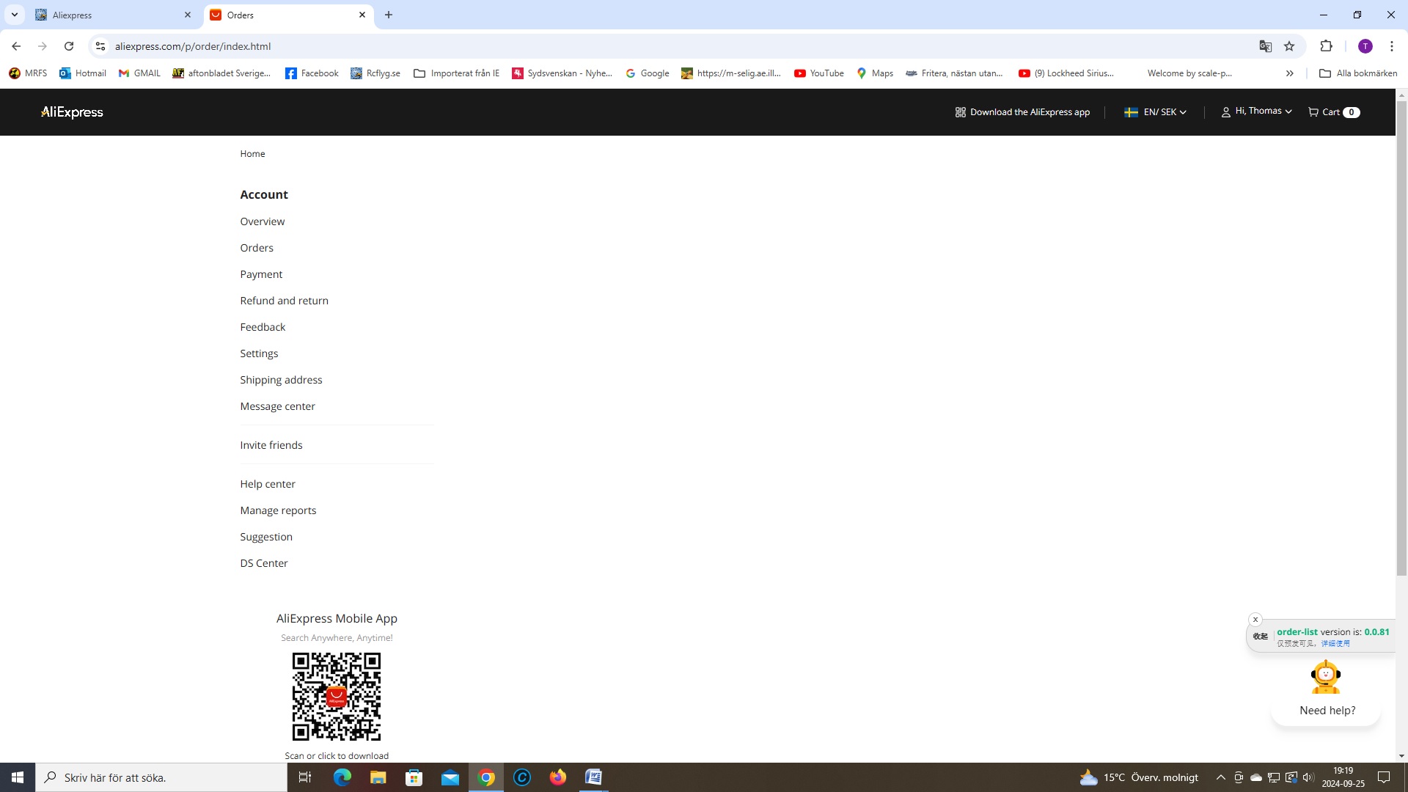This screenshot has width=1408, height=792.
Task: Open the Chrome extensions puzzle icon
Action: coord(1326,46)
